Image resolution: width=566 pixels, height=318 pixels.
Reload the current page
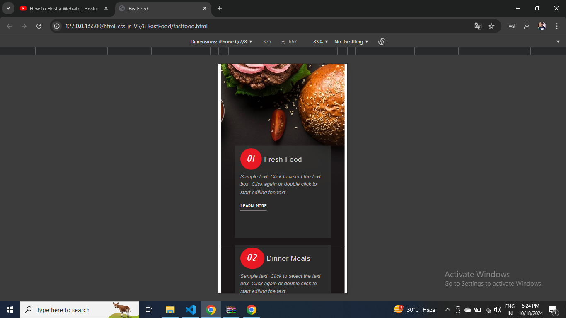39,26
